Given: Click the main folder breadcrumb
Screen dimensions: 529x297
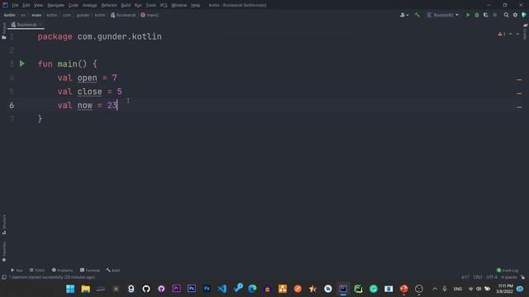Looking at the screenshot, I should [x=36, y=15].
